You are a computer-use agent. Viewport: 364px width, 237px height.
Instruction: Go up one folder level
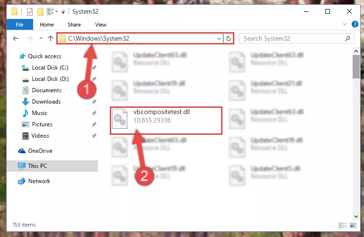click(50, 38)
